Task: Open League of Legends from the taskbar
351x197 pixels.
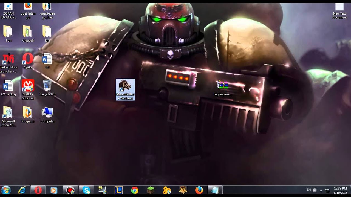Action: [x=118, y=190]
